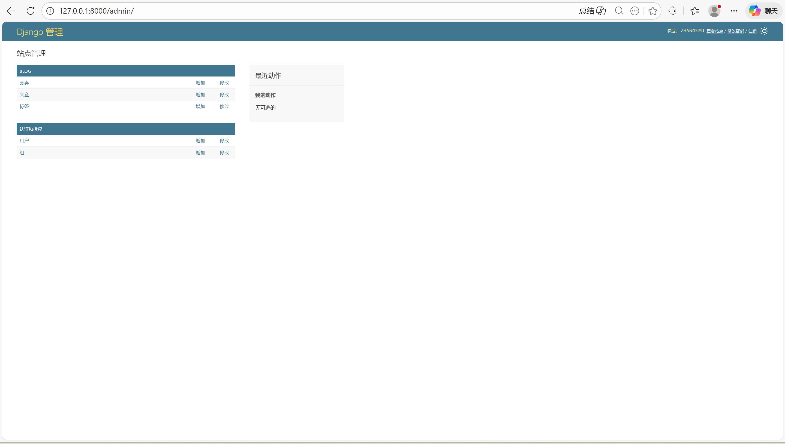Click 修改 for 标签
This screenshot has width=785, height=444.
[x=224, y=106]
